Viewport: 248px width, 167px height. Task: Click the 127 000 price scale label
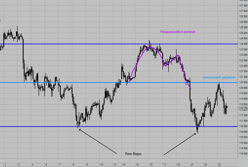(243, 11)
